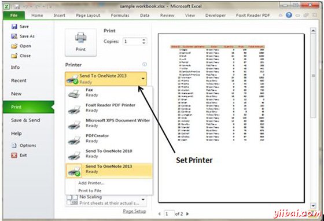Open the Foxit Reader PDF tab
Viewport: 324px width, 221px height.
tap(253, 15)
